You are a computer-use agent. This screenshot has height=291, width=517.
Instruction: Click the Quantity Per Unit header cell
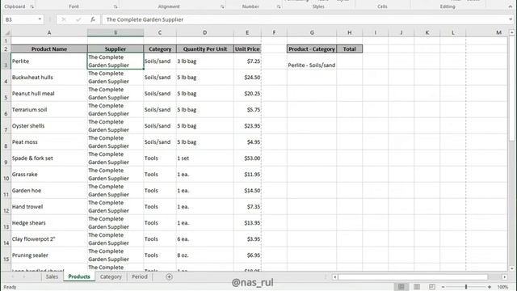coord(204,48)
